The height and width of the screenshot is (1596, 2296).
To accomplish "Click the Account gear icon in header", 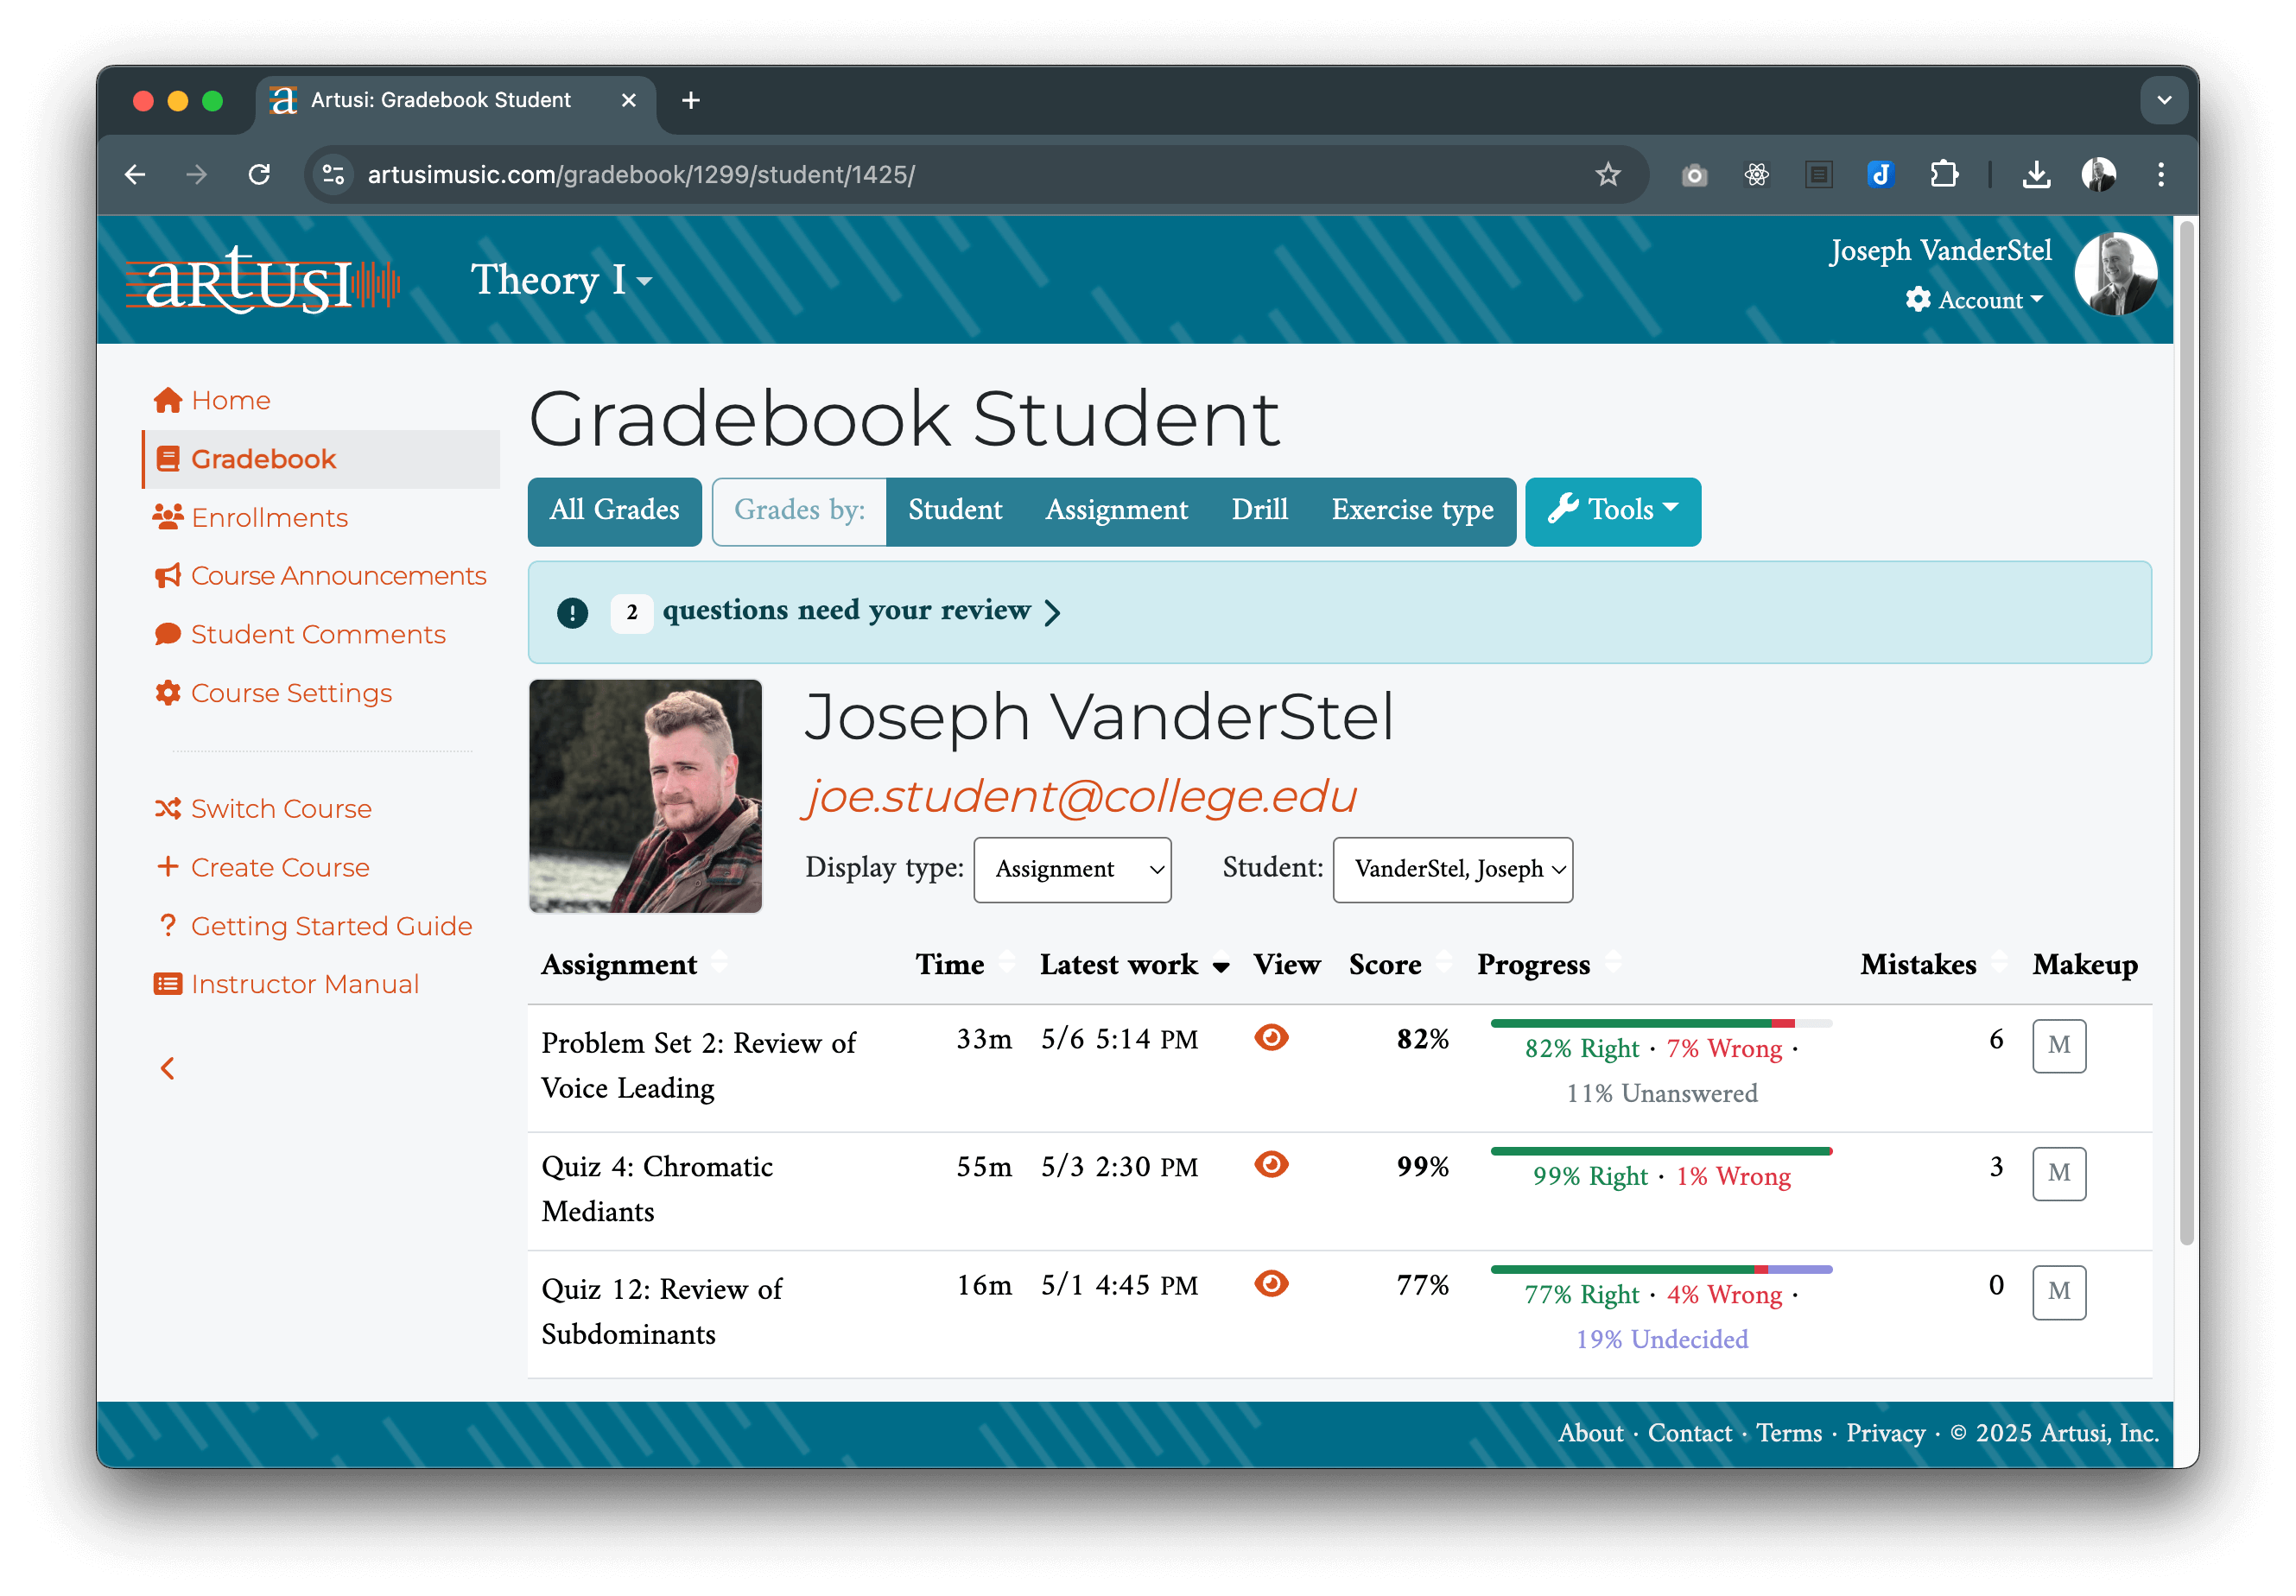I will point(1917,300).
